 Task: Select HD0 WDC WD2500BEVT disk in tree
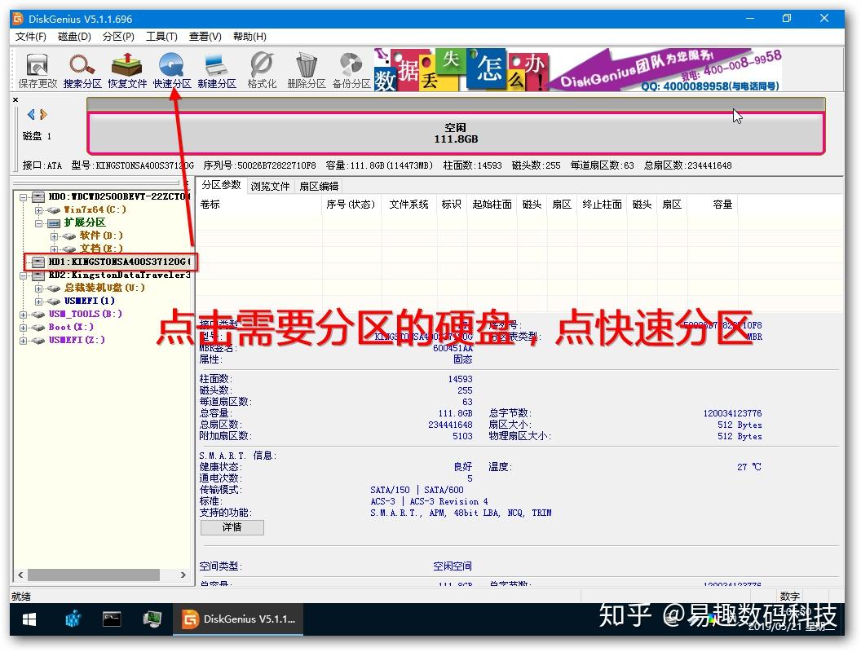pos(119,196)
